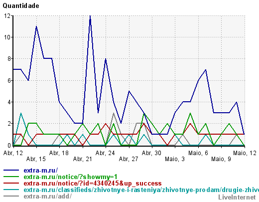Click the y-axis value 6

pyautogui.click(x=9, y=80)
